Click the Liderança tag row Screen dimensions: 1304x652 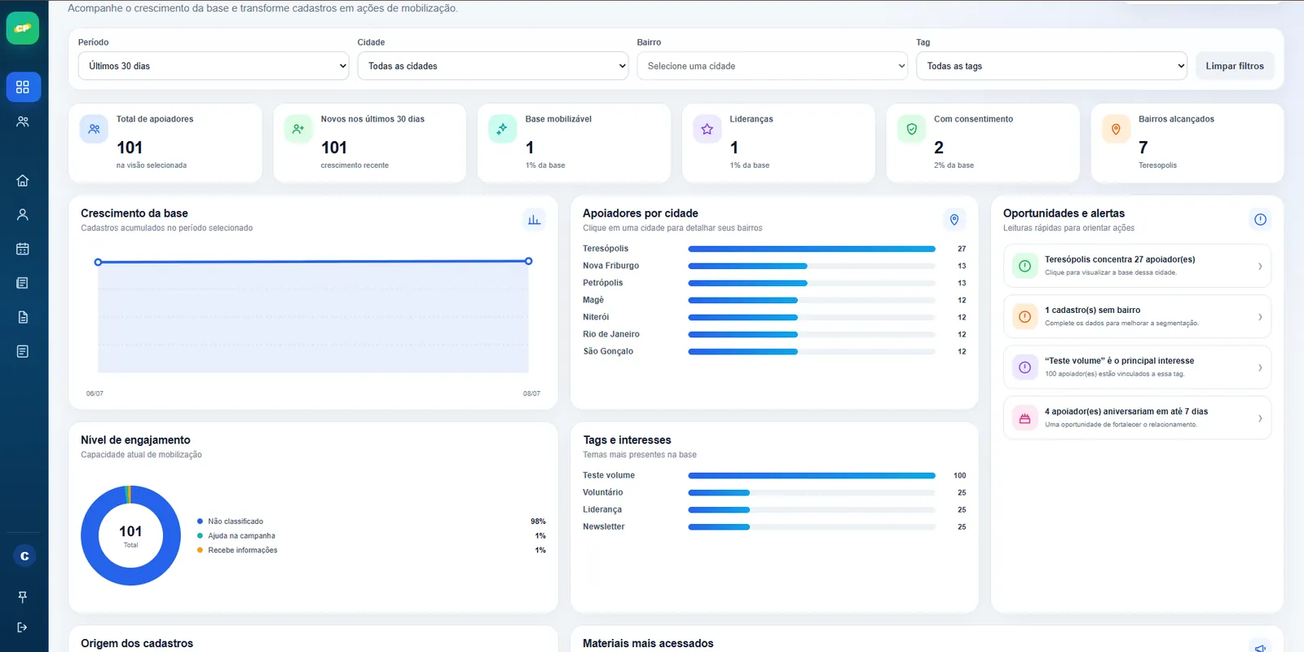tap(774, 509)
